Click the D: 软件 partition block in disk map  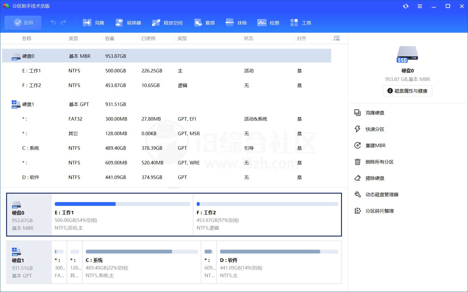click(279, 262)
